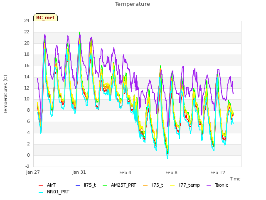Viewport: 266px width, 200px height.
Task: Click the 22 y-axis tick label
Action: pyautogui.click(x=27, y=32)
